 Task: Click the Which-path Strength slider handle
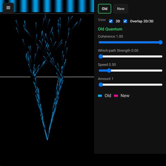coord(101,56)
